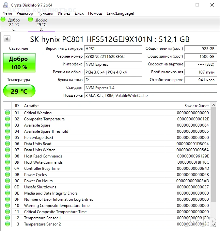Click the status icon beside Unsafe Shutdowns

tap(8, 187)
